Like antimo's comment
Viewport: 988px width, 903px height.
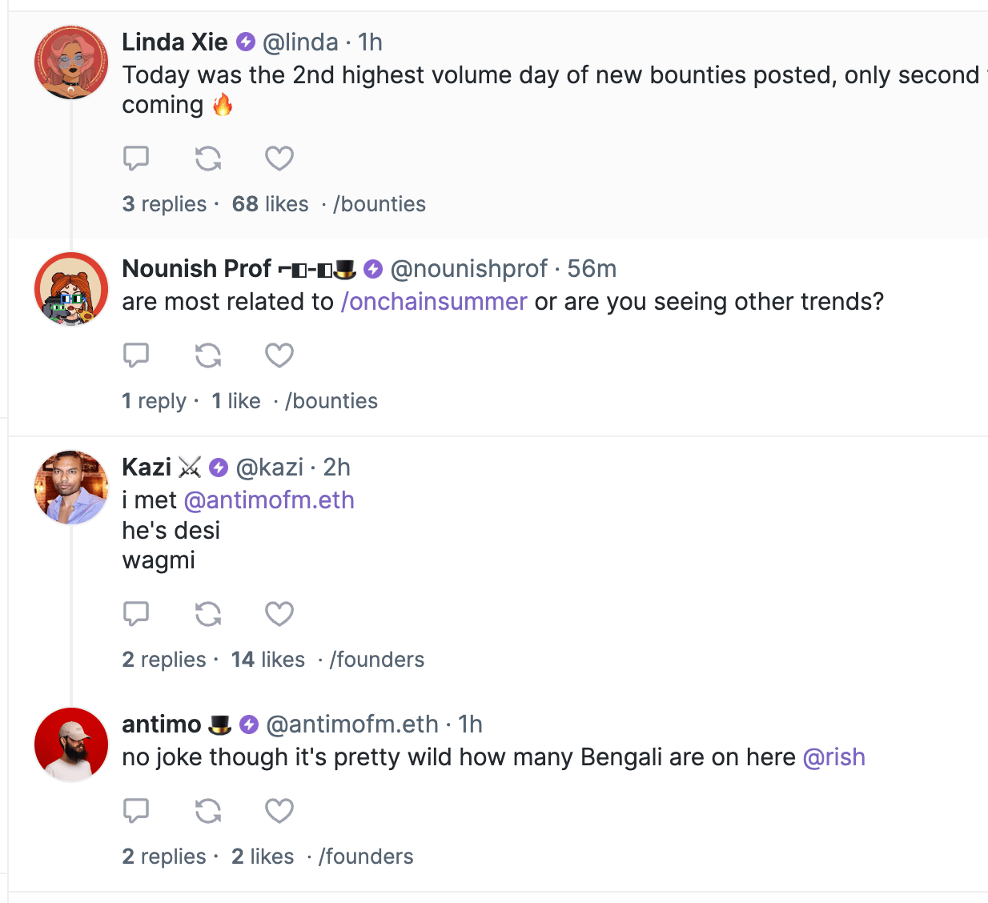(279, 811)
